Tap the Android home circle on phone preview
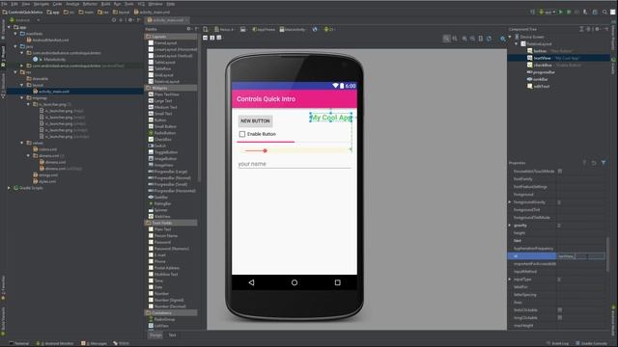This screenshot has height=347, width=618. click(295, 282)
